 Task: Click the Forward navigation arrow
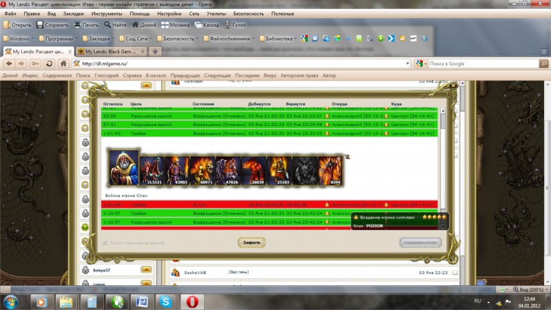[21, 63]
